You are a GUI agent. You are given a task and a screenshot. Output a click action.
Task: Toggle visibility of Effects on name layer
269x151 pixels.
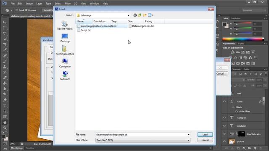pos(233,107)
